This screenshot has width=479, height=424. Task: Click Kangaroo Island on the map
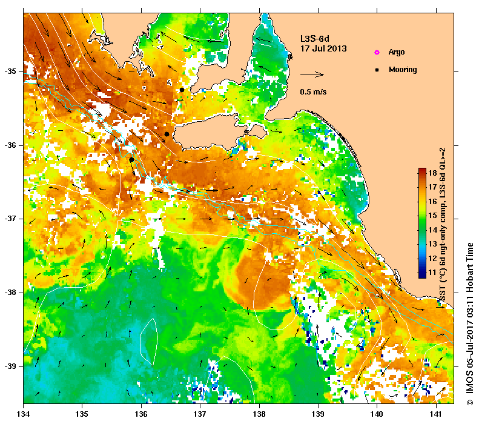[214, 133]
